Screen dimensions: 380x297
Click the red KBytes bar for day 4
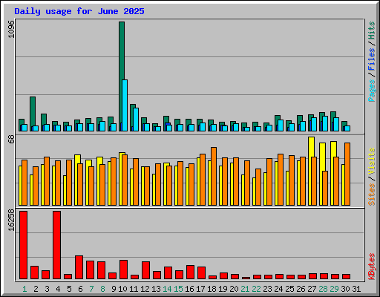point(56,245)
